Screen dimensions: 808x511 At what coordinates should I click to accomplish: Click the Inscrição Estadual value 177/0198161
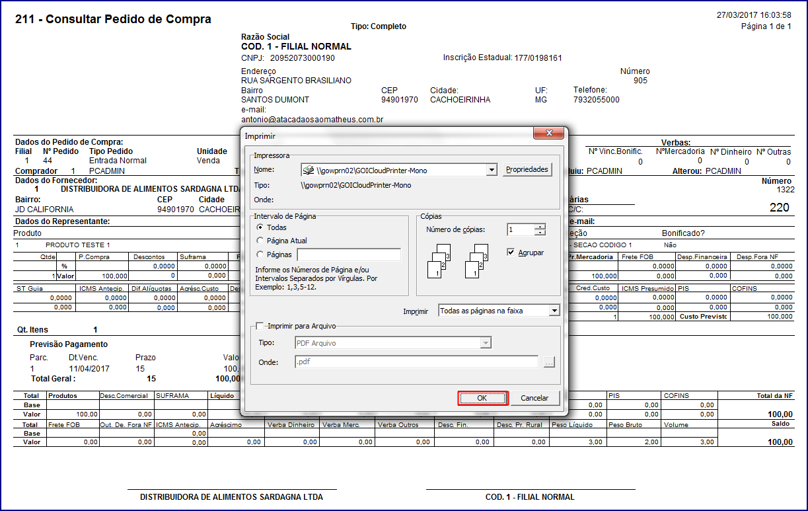tap(538, 58)
